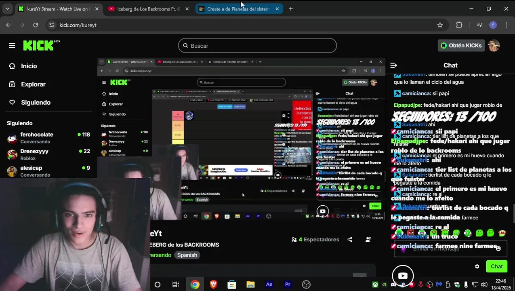The height and width of the screenshot is (291, 515).
Task: Click the 4 Espectadores viewer count
Action: tap(315, 240)
